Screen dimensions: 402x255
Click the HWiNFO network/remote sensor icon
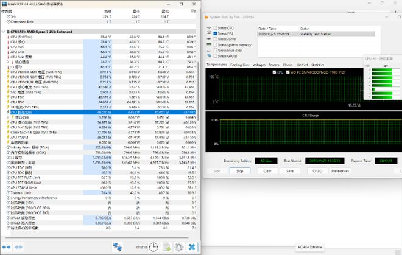point(117,246)
